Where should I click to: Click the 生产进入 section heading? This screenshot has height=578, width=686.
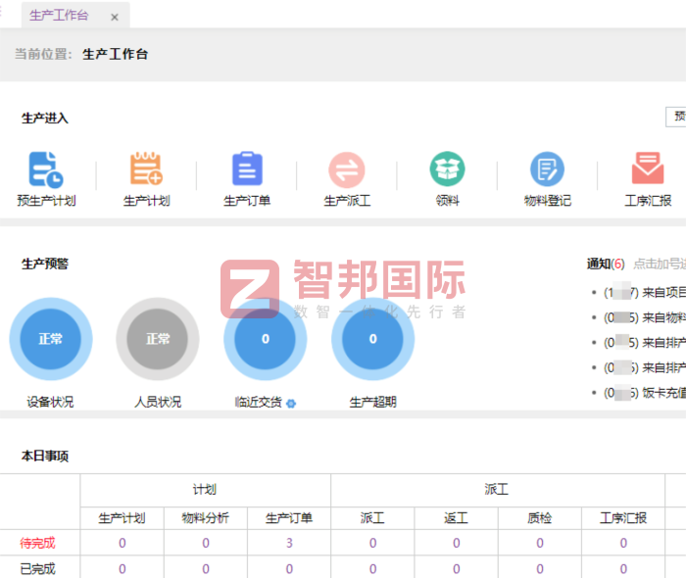click(45, 118)
